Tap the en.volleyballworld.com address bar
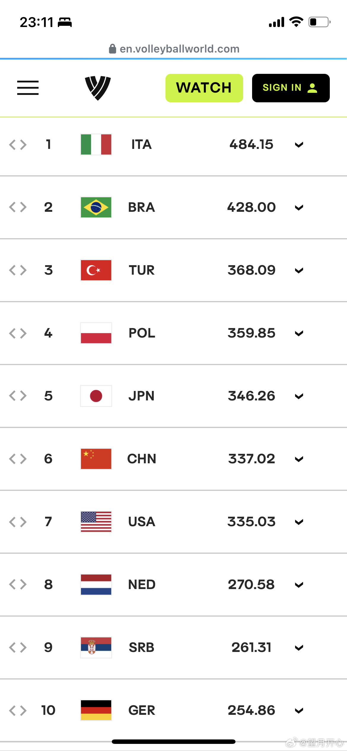The height and width of the screenshot is (751, 347). [x=174, y=49]
